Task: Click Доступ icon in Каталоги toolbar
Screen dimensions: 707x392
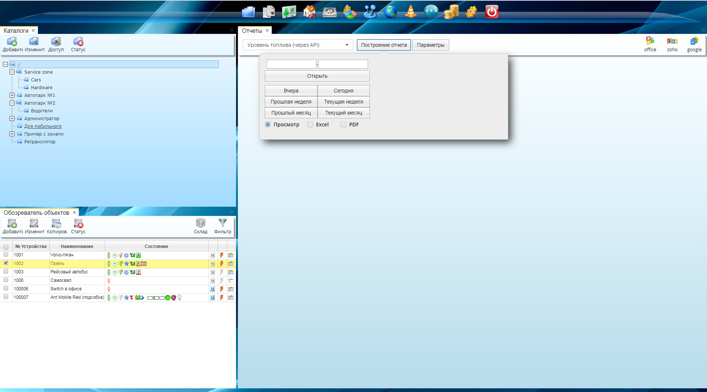Action: [x=56, y=44]
